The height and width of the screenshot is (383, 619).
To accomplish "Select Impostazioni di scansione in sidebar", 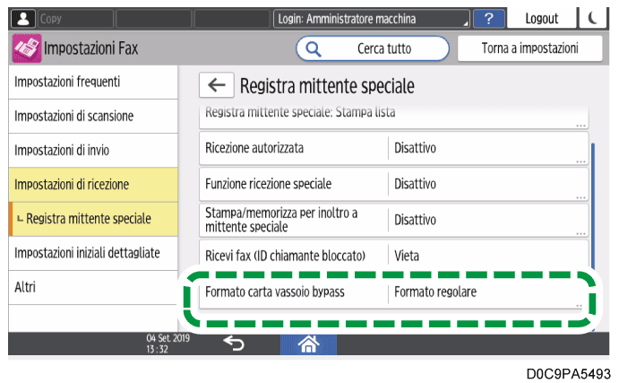I will (90, 117).
